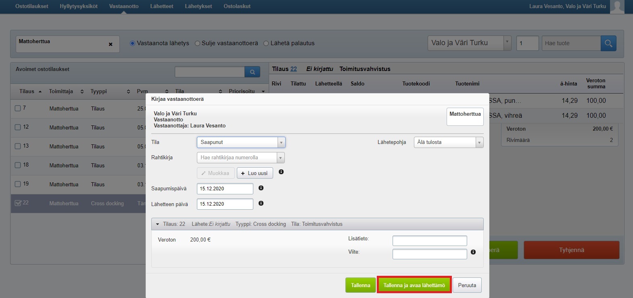The width and height of the screenshot is (633, 298).
Task: Click info icon next to Viite field
Action: click(x=473, y=252)
